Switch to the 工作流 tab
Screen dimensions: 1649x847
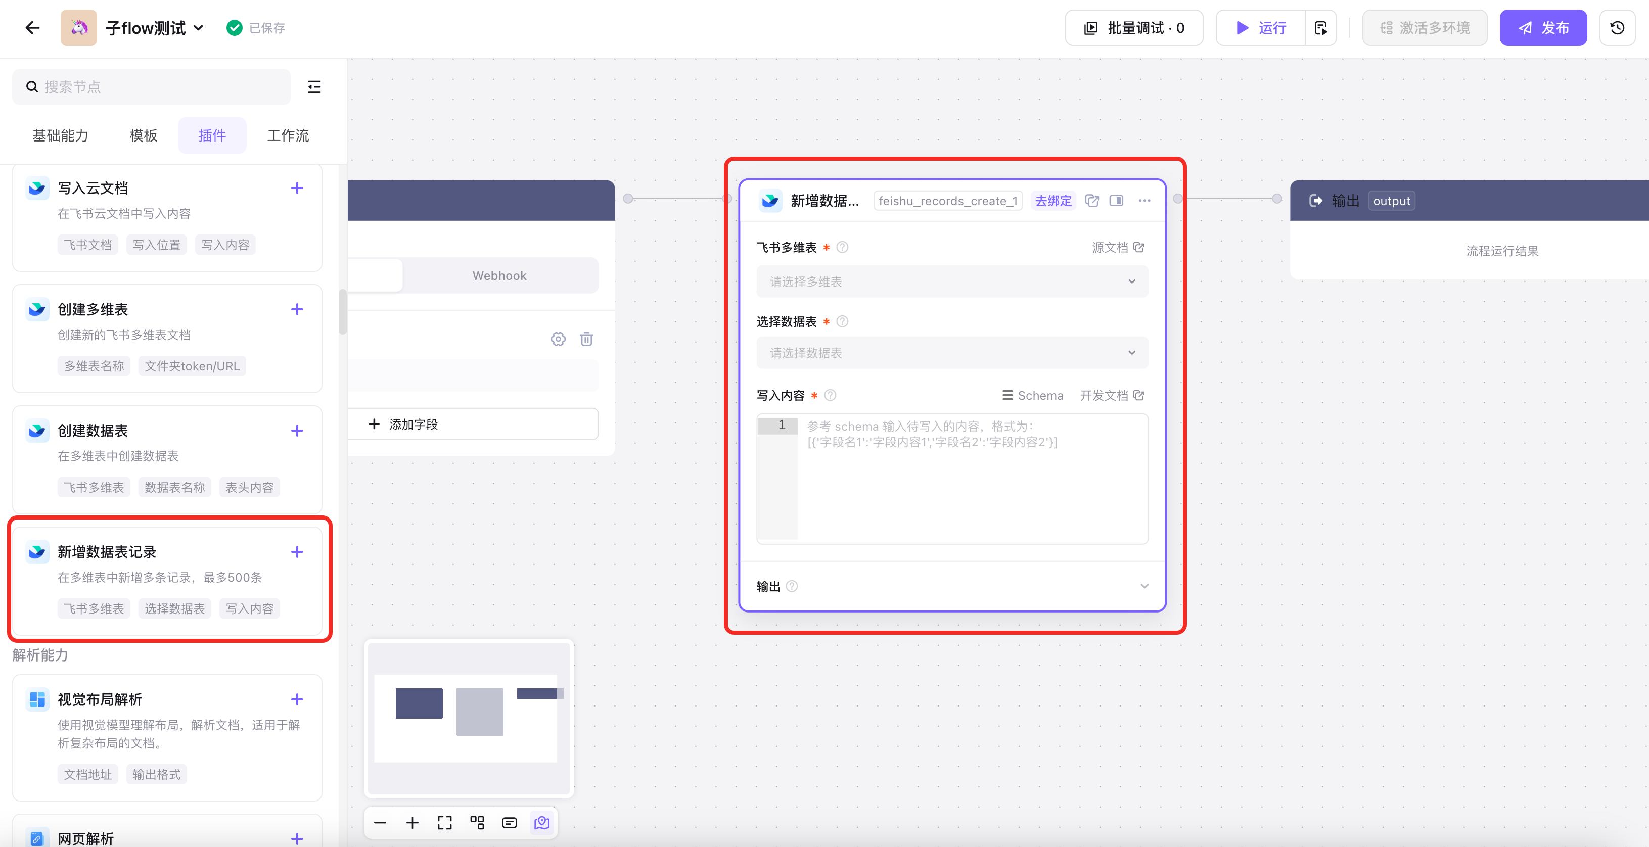(x=288, y=135)
